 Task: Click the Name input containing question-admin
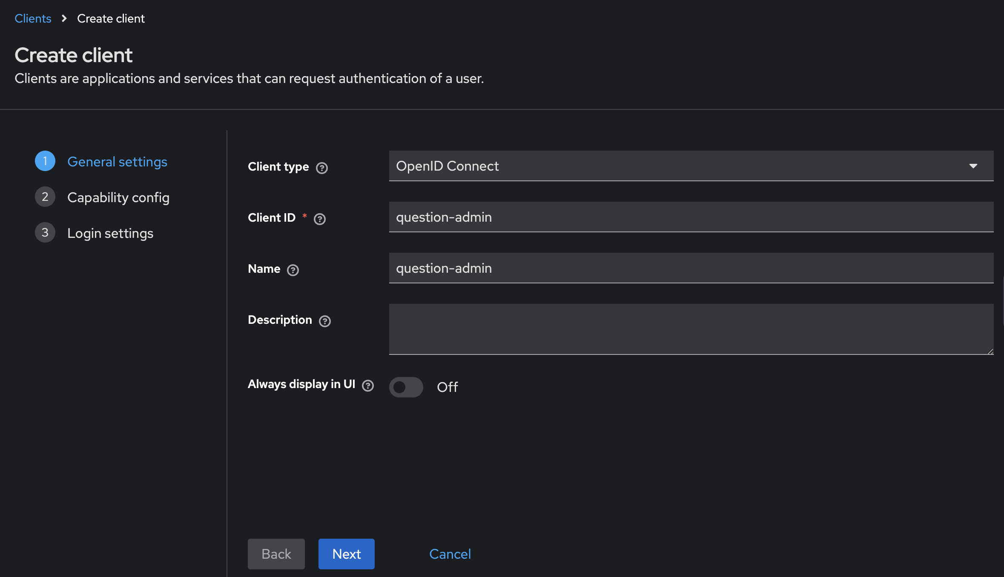coord(691,268)
